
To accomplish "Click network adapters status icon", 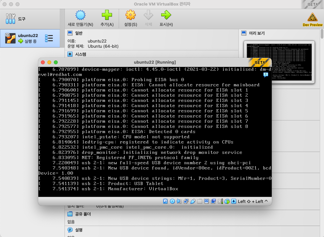I will tap(186, 201).
